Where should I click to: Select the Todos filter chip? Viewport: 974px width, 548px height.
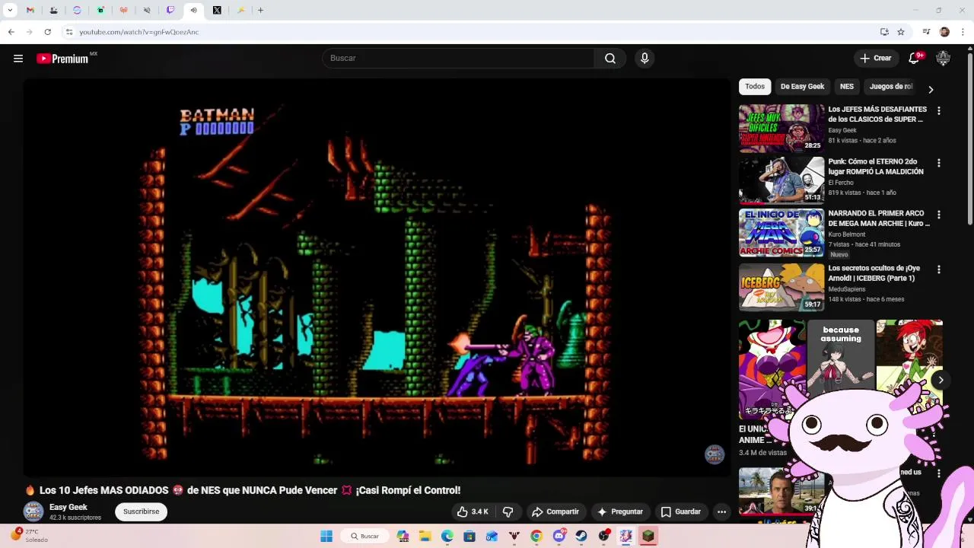755,87
